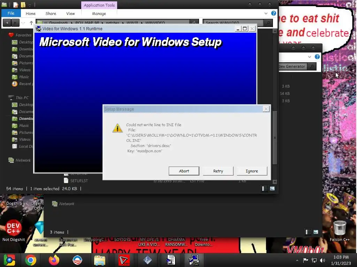Open Desktop under Favorites
The image size is (357, 267).
pos(23,42)
